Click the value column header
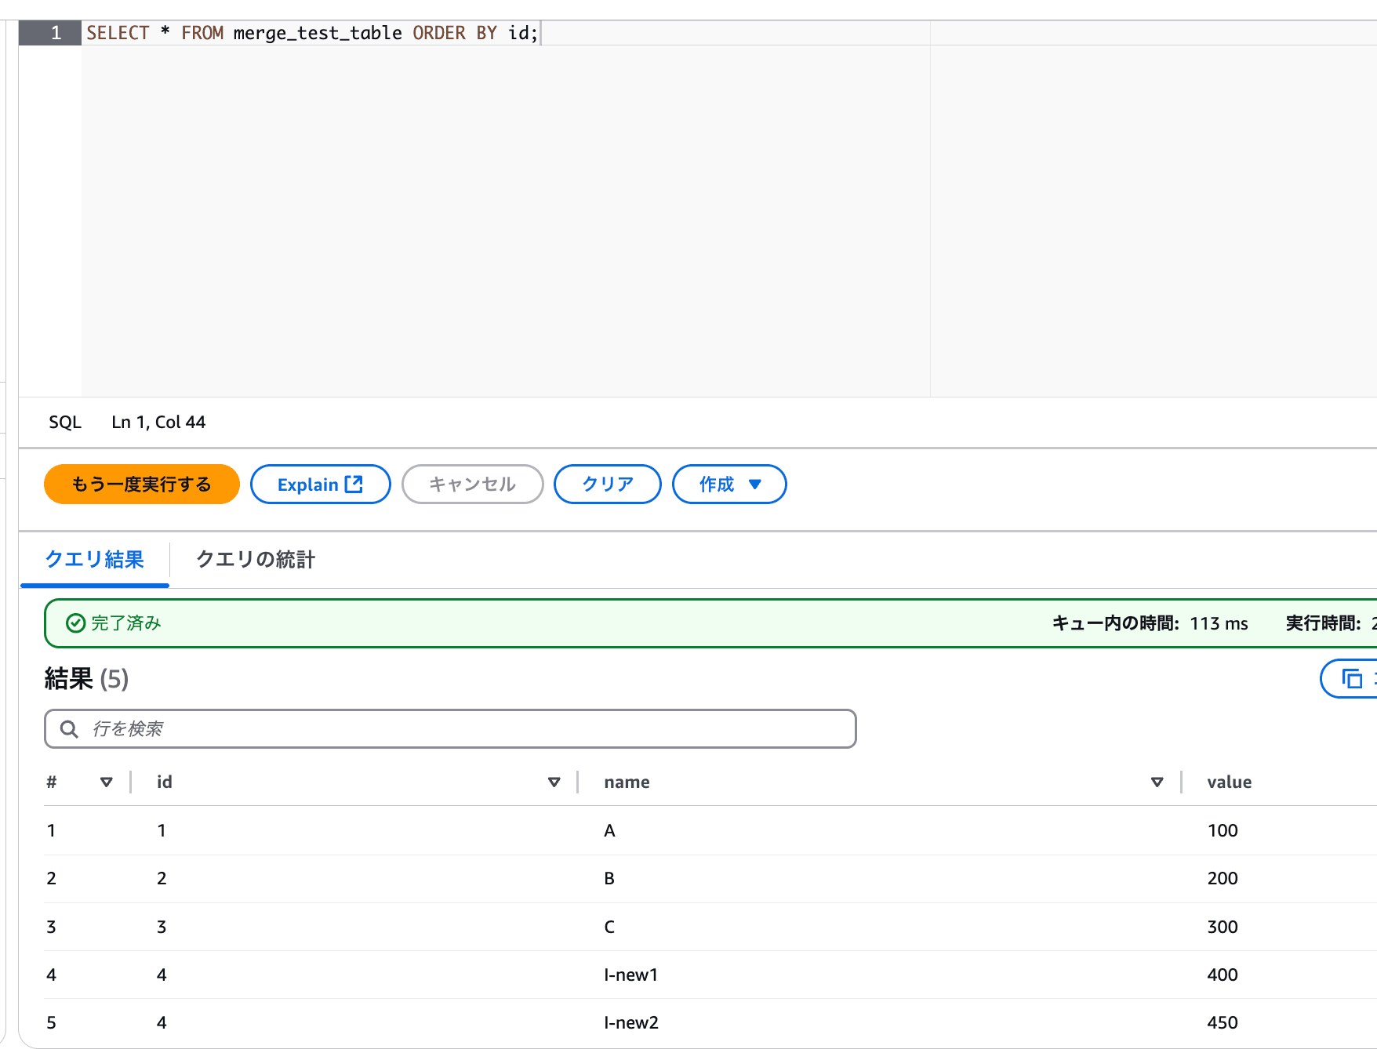This screenshot has width=1377, height=1049. coord(1230,782)
